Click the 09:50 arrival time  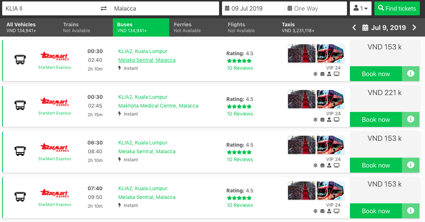pyautogui.click(x=95, y=197)
